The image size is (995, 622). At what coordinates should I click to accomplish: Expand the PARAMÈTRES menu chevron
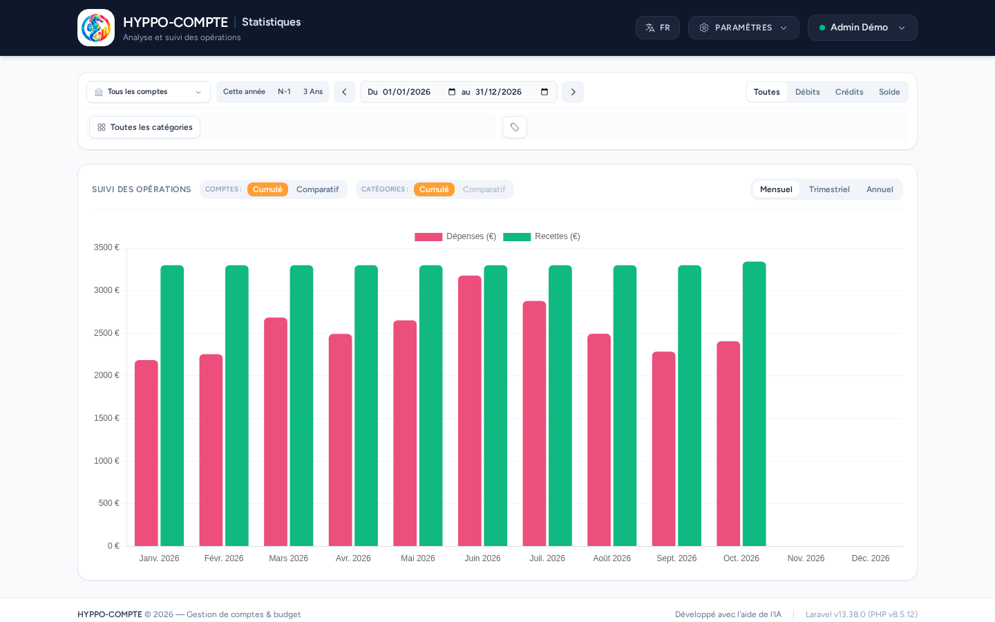(784, 28)
